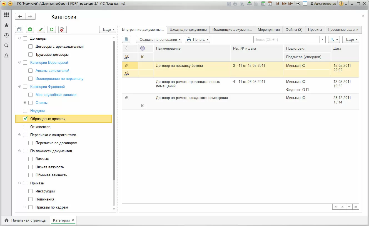The height and width of the screenshot is (226, 369).
Task: Click the get-link icon in title bar
Action: 249,4
